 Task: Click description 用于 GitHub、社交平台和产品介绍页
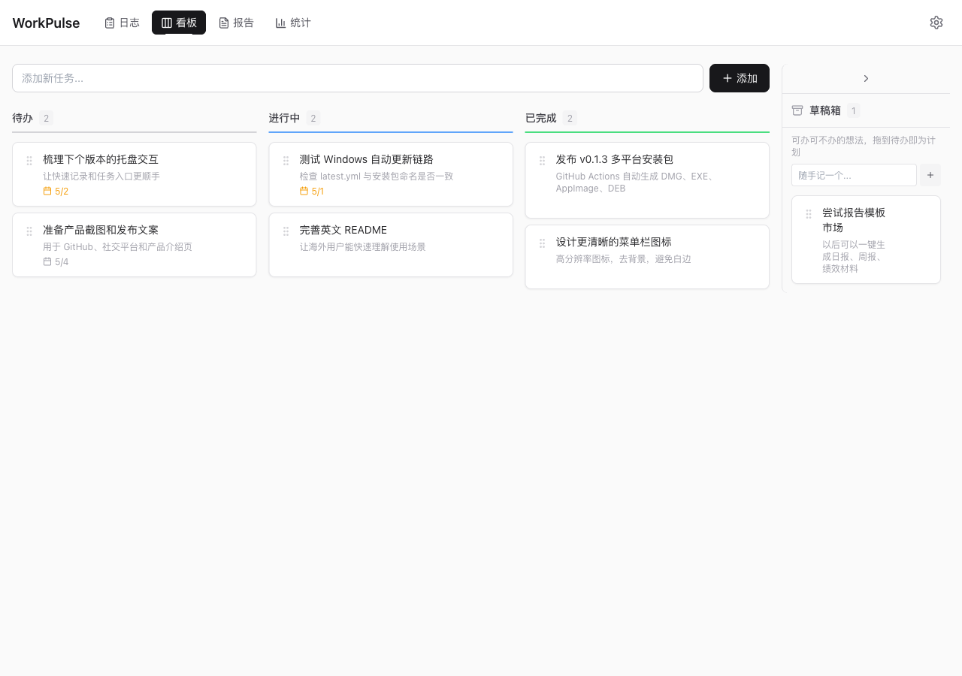(117, 247)
